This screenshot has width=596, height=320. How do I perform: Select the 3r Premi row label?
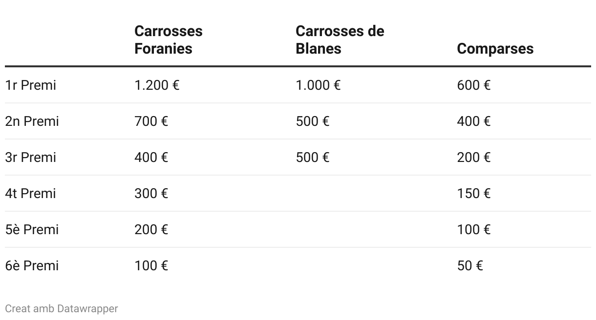coord(31,158)
